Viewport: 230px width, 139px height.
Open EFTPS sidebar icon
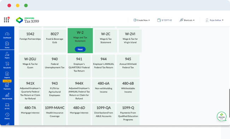pos(7,106)
